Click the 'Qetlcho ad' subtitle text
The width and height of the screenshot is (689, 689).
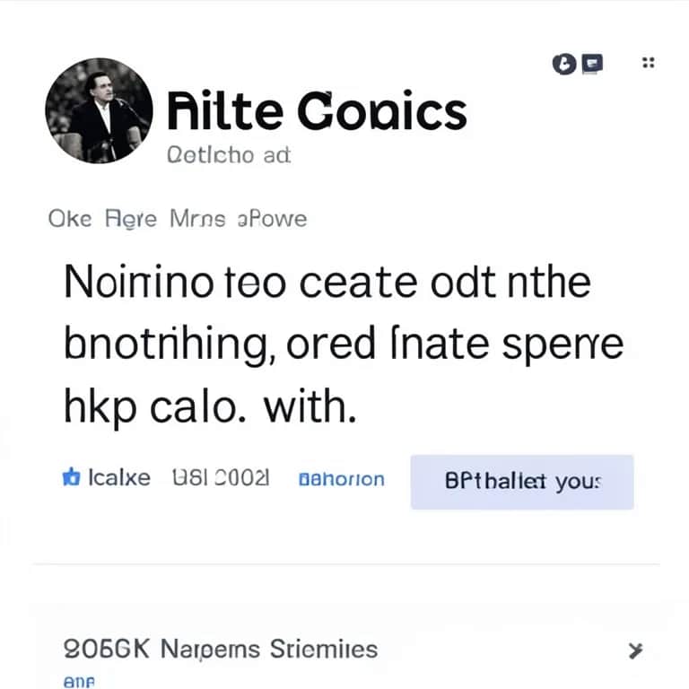coord(229,155)
